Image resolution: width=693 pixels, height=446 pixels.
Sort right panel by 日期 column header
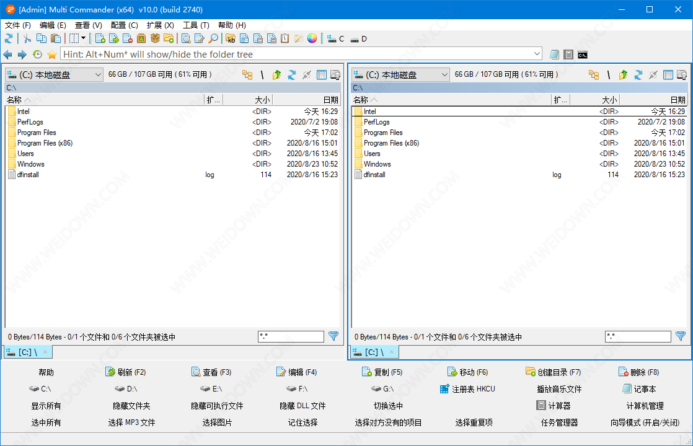pyautogui.click(x=652, y=100)
